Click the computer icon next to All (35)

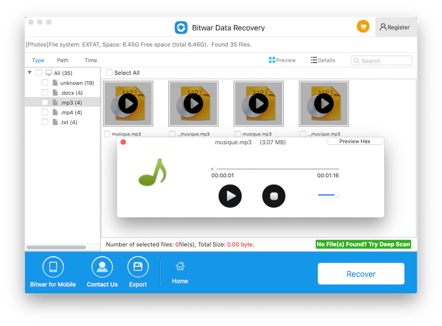tap(49, 73)
